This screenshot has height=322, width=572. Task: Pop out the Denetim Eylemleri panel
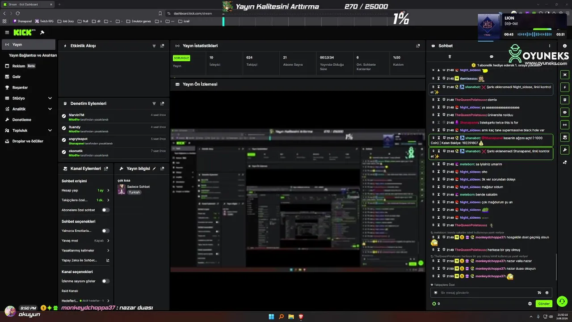coord(162,104)
